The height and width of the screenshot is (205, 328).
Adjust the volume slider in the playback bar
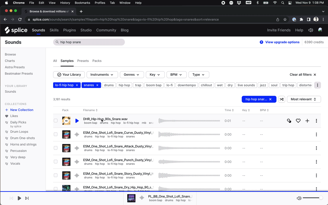313,198
